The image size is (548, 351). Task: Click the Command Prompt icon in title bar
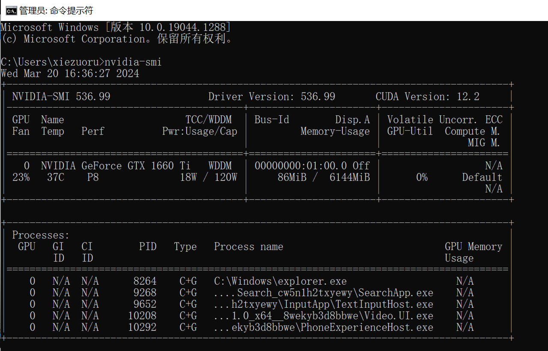(11, 10)
